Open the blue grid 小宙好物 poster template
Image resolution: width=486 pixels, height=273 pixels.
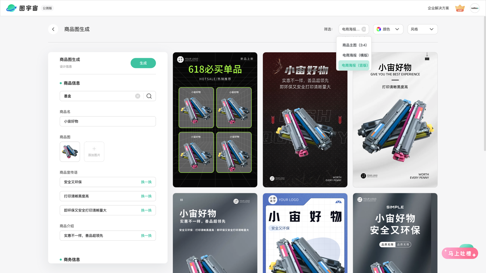305,233
